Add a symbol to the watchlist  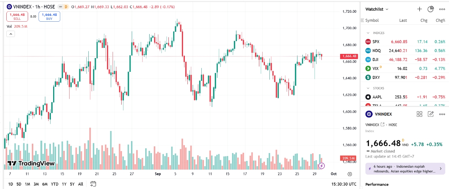point(419,9)
